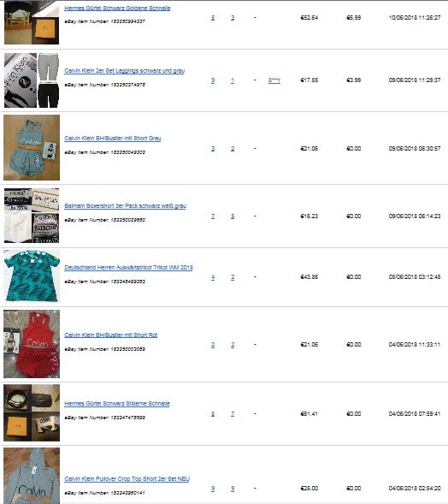The height and width of the screenshot is (504, 448).
Task: Open Calvin Klein Pullover Crop Top Short link
Action: [127, 478]
